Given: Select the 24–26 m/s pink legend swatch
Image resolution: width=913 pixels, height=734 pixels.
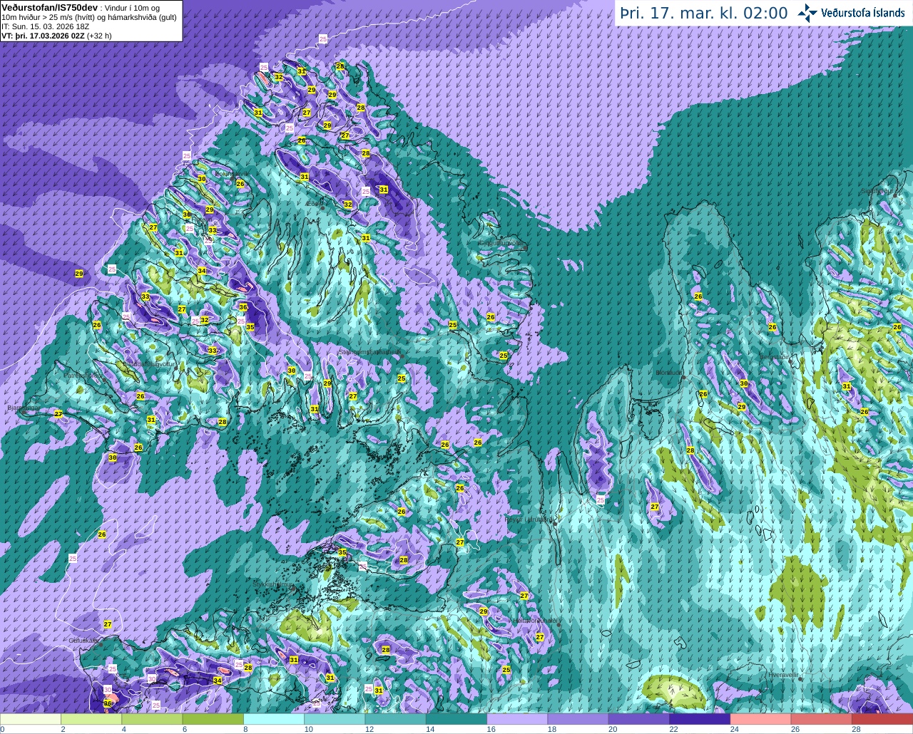Looking at the screenshot, I should 761,719.
